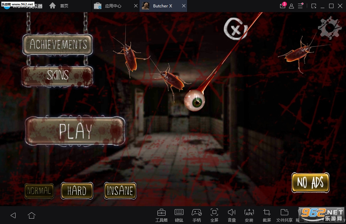Screen dimensions: 346x224
Task: Open 文件共享 file sharing
Action: click(x=285, y=215)
